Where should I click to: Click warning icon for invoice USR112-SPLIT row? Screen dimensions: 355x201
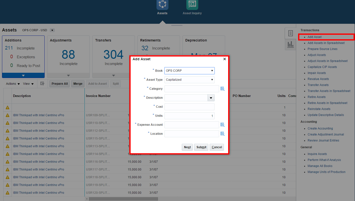coord(8,131)
